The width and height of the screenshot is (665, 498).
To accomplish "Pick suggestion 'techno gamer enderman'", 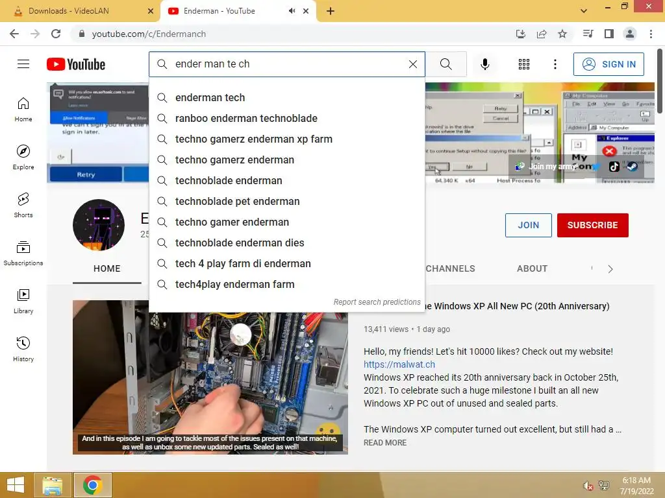I will click(286, 222).
